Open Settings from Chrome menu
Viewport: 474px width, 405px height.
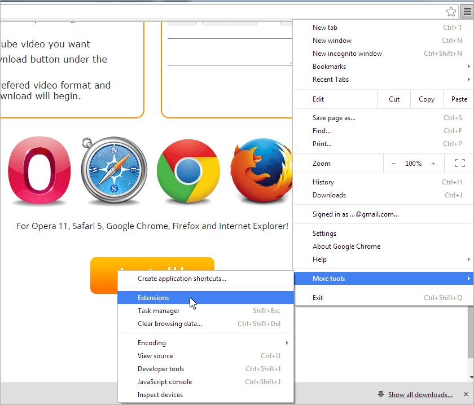(x=383, y=234)
